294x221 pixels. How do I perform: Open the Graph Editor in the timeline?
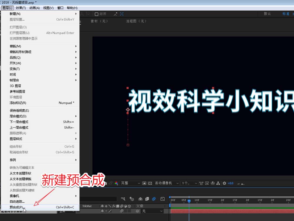[163, 199]
